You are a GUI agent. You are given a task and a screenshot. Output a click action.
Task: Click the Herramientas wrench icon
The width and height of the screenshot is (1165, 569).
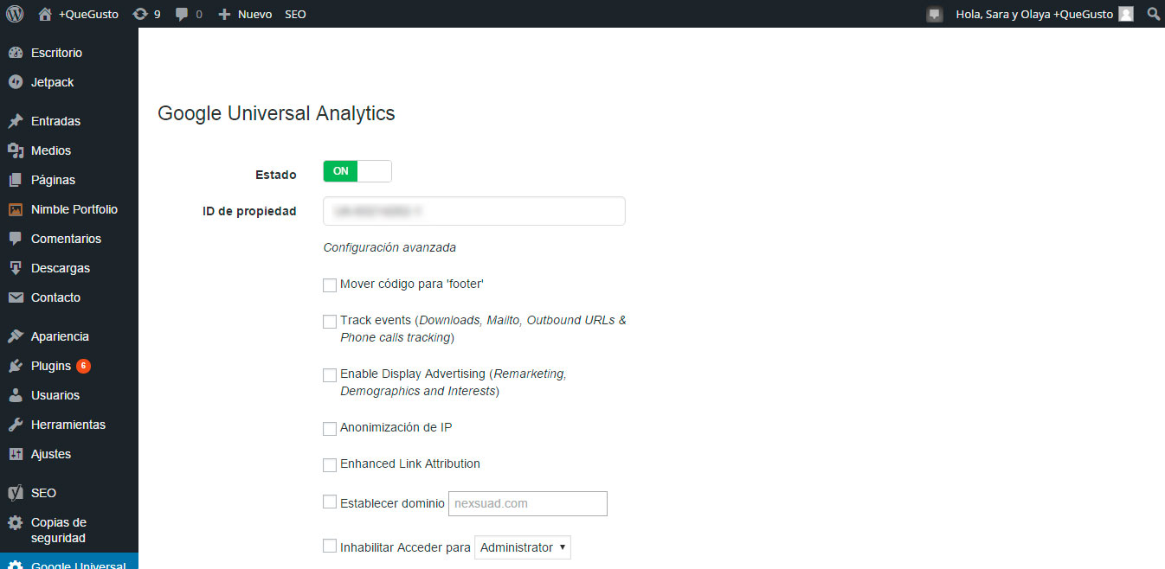16,425
